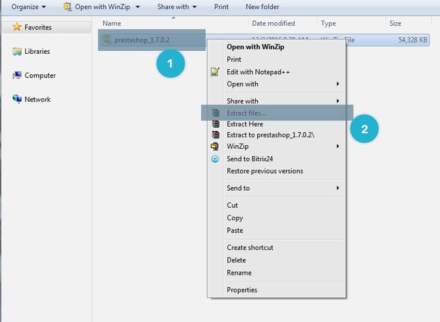Expand the Share with toolbar dropdown
This screenshot has width=440, height=322.
177,7
